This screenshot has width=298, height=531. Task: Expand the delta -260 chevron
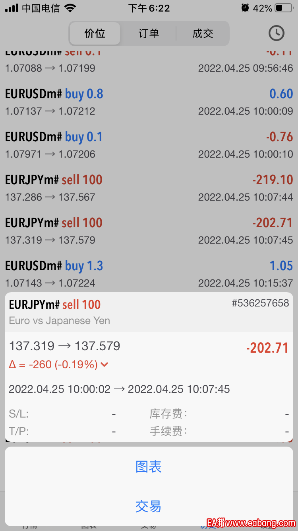click(x=104, y=364)
